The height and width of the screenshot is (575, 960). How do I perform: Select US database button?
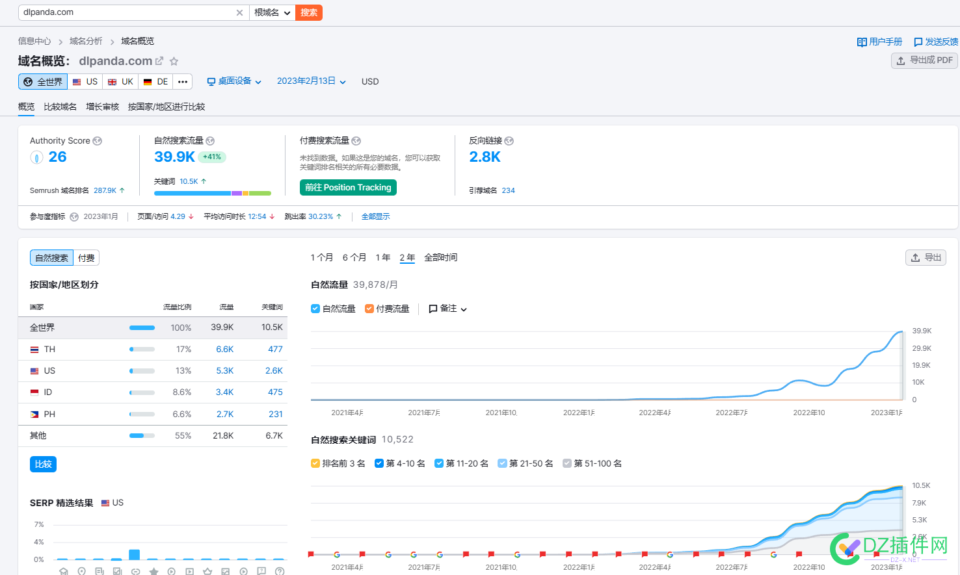point(85,82)
